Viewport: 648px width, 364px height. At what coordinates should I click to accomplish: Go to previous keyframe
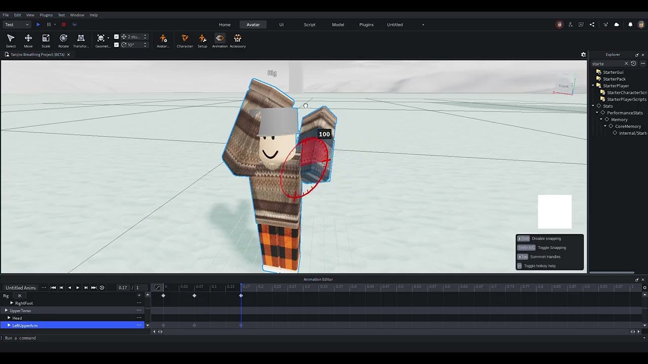point(61,288)
